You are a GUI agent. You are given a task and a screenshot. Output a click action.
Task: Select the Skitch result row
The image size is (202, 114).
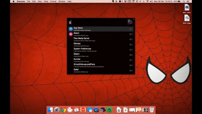[101, 34]
